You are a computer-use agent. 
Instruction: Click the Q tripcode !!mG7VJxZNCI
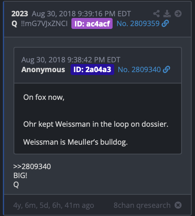tap(44, 24)
